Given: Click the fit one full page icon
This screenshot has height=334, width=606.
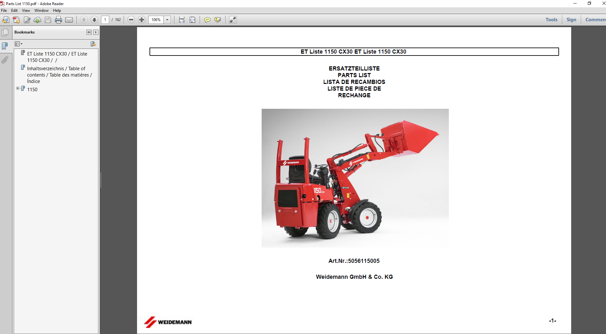Looking at the screenshot, I should pos(192,20).
